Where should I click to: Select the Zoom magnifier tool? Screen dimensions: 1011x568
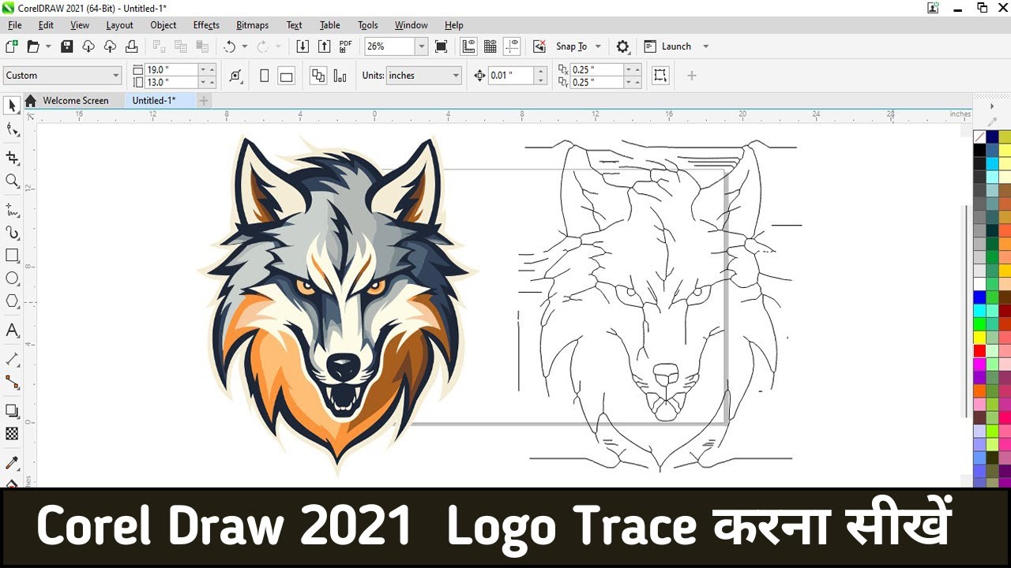(12, 181)
